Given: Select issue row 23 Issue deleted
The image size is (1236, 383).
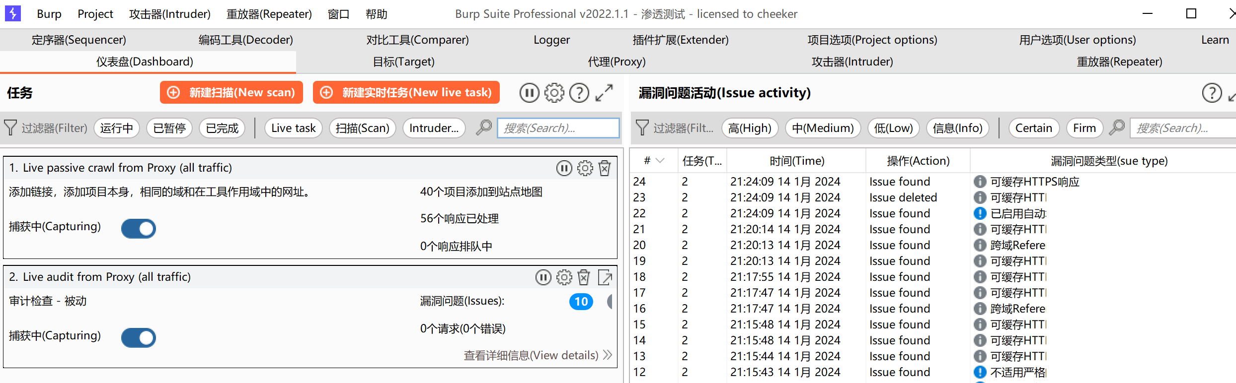Looking at the screenshot, I should click(x=933, y=197).
